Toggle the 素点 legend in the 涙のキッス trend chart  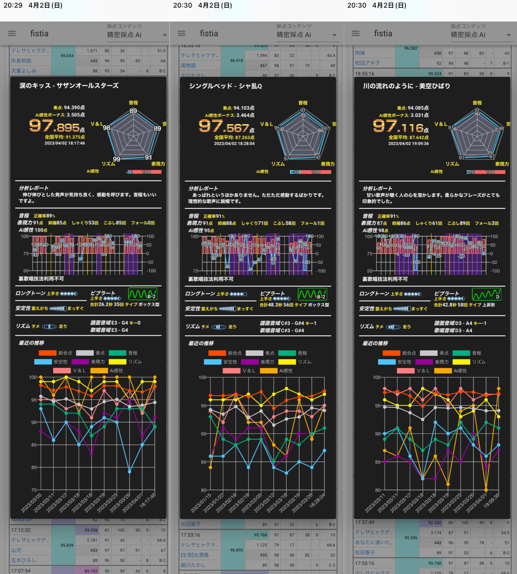[x=90, y=353]
